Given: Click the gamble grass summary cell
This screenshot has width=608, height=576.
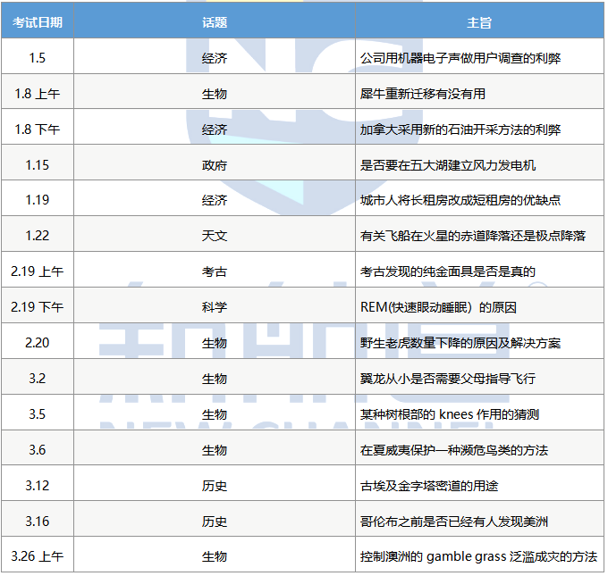Looking at the screenshot, I should point(477,556).
